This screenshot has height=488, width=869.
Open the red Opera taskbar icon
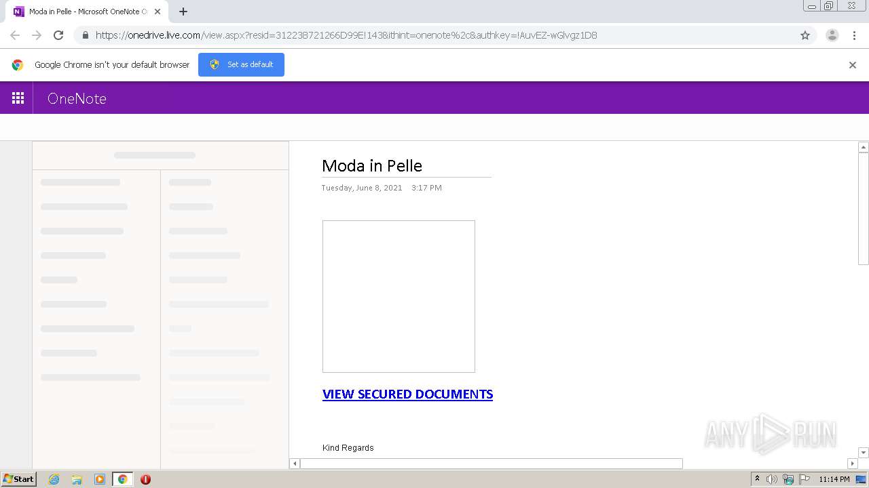(x=145, y=479)
